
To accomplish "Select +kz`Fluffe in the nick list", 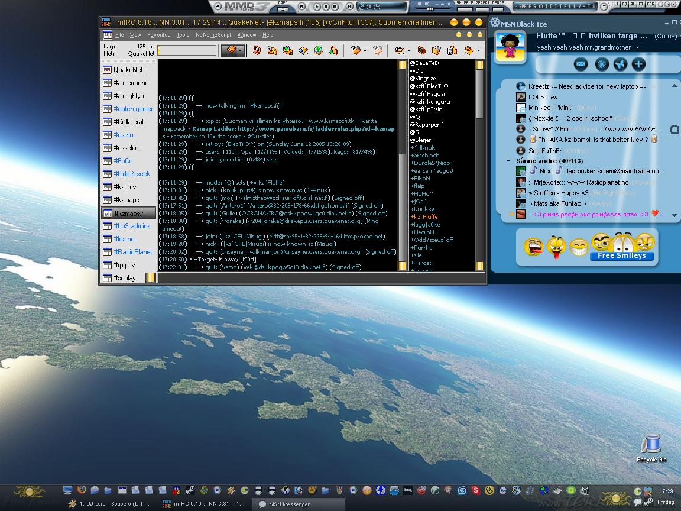I will click(424, 217).
